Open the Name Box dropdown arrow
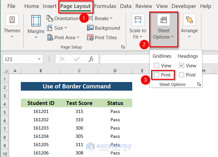The image size is (218, 157). click(x=39, y=59)
